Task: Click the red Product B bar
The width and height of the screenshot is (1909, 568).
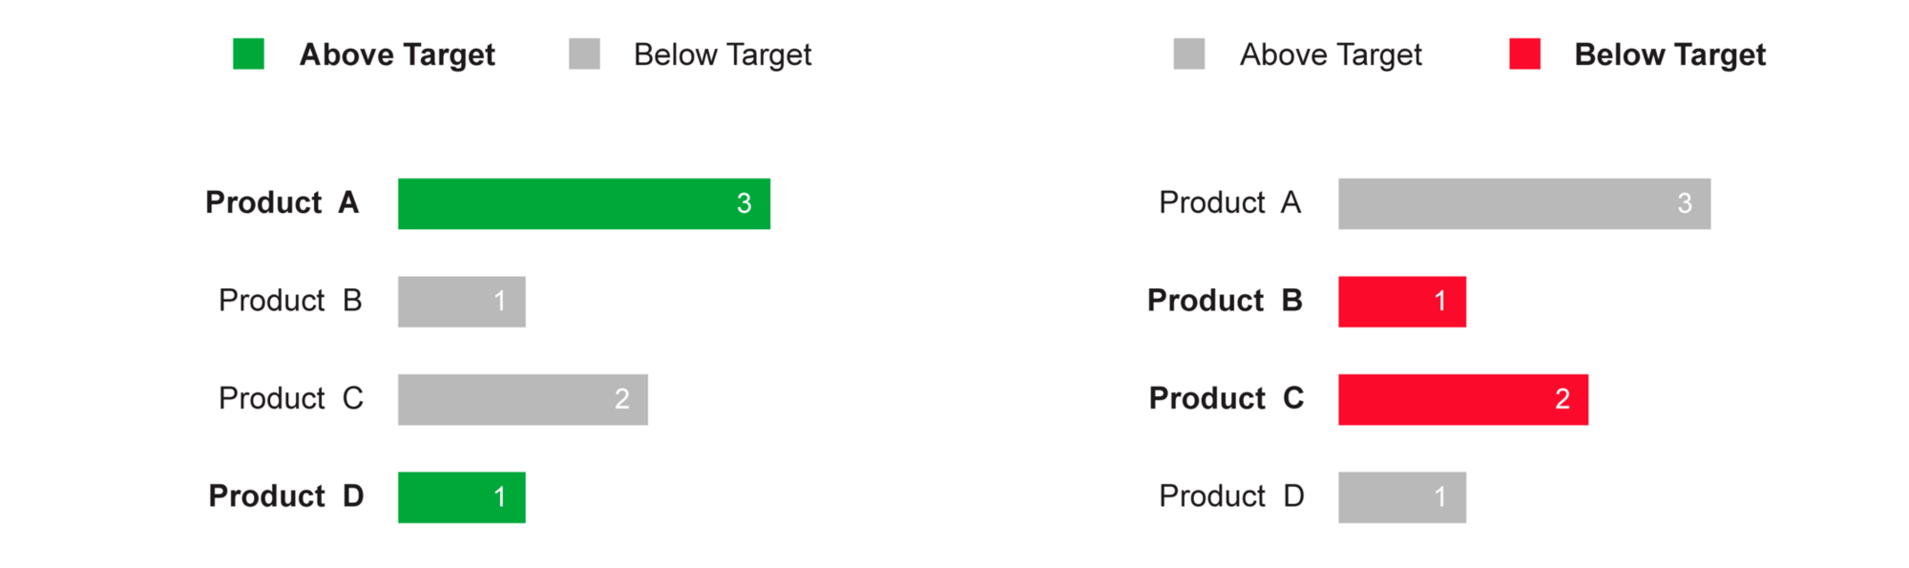Action: point(1401,302)
